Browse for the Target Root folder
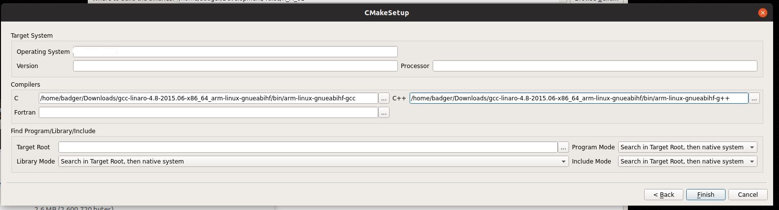779x210 pixels. tap(563, 147)
